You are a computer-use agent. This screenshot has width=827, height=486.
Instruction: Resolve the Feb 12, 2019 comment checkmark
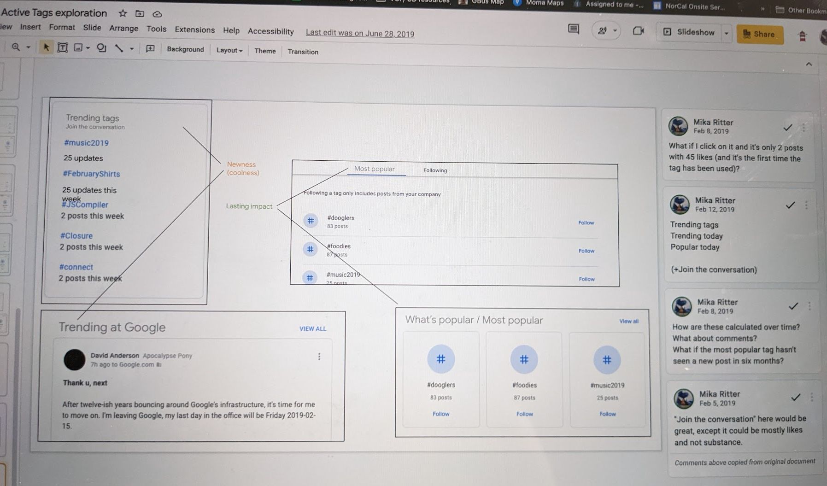(790, 205)
